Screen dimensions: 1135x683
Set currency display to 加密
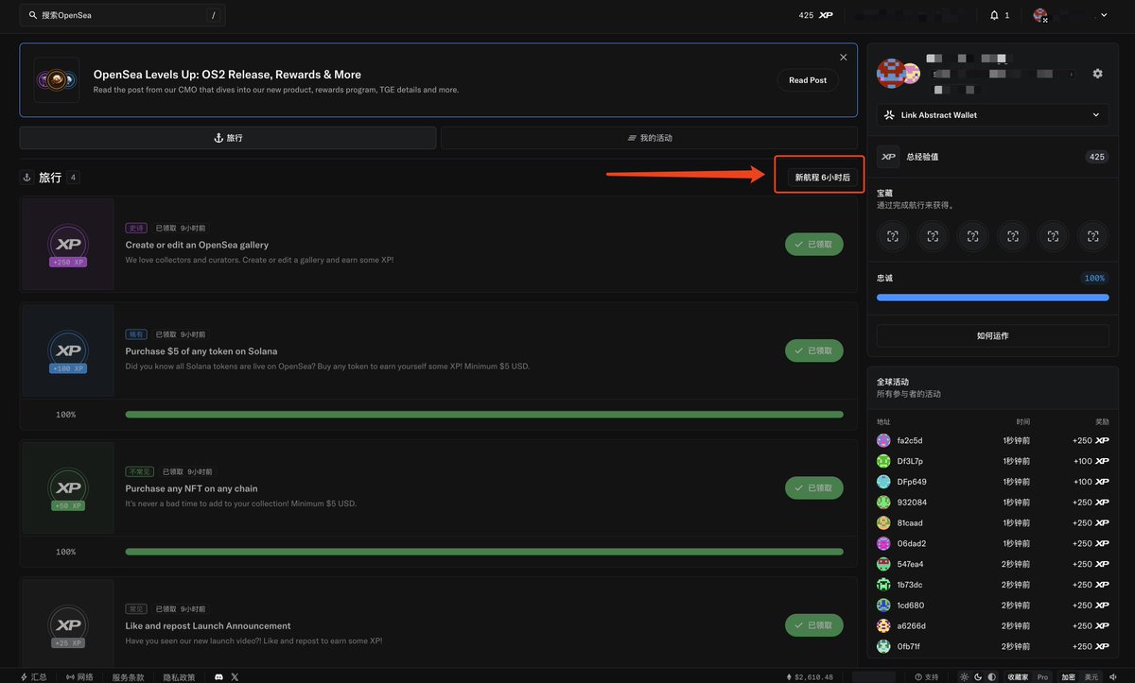[1069, 676]
